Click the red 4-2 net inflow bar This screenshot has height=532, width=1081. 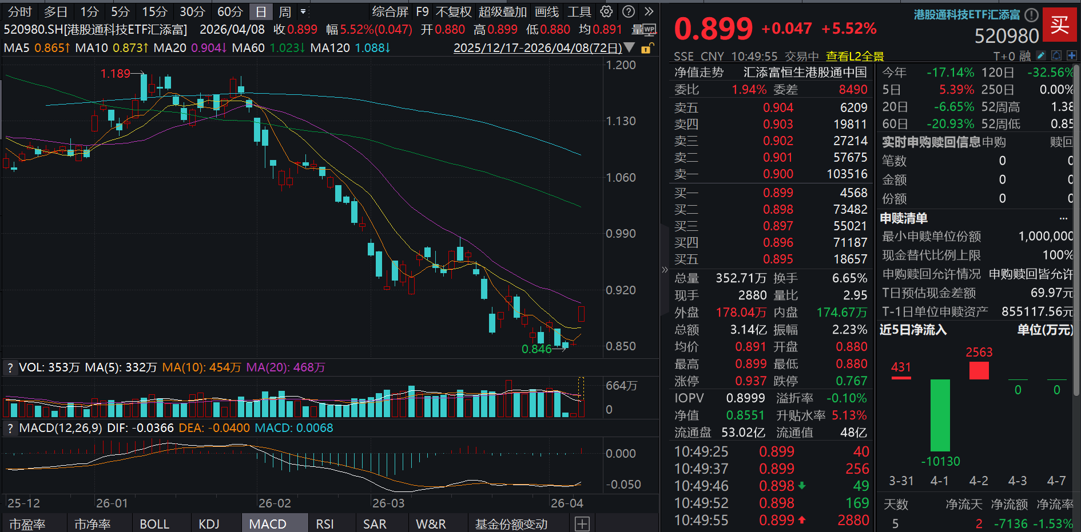click(x=979, y=371)
